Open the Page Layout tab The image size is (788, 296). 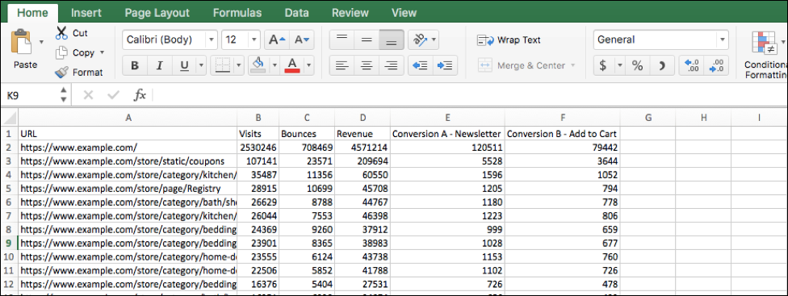click(x=157, y=13)
